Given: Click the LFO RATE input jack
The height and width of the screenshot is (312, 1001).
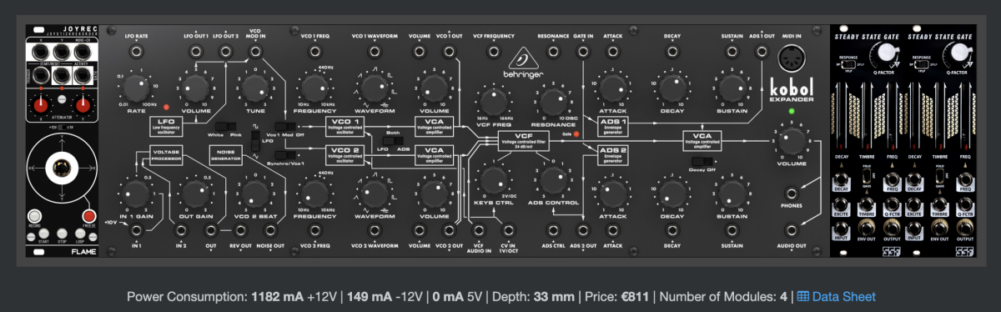Looking at the screenshot, I should tap(137, 51).
